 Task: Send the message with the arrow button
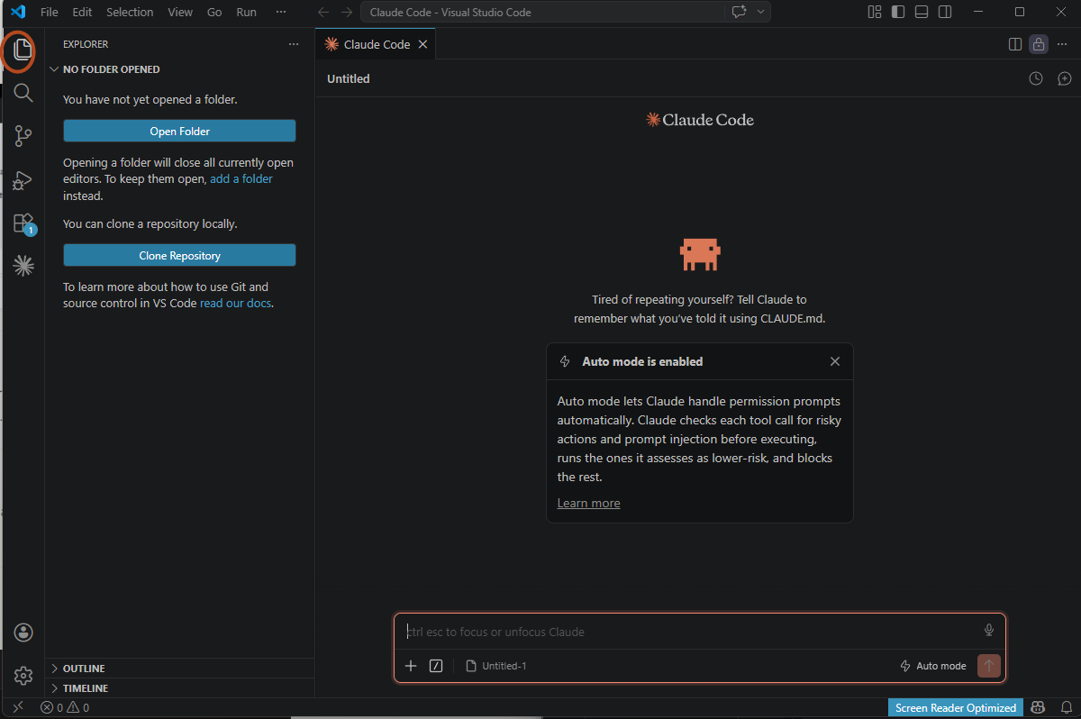click(989, 666)
